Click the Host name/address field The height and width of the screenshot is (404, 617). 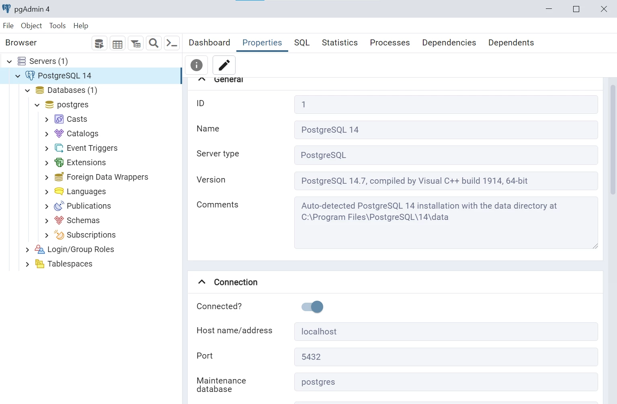pos(446,332)
